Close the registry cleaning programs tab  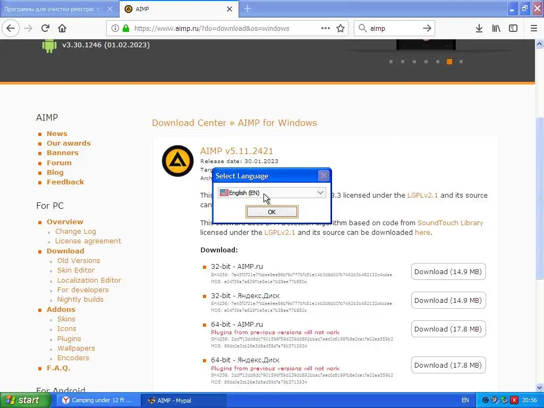coord(110,9)
